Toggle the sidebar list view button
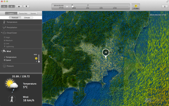Viewport: 169px width, 106px height. pyautogui.click(x=4, y=6)
